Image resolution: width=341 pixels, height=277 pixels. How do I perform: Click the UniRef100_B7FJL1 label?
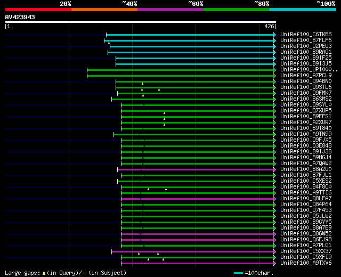pyautogui.click(x=306, y=175)
